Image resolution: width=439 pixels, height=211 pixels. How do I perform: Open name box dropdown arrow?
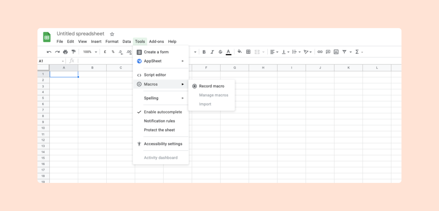[x=63, y=61]
